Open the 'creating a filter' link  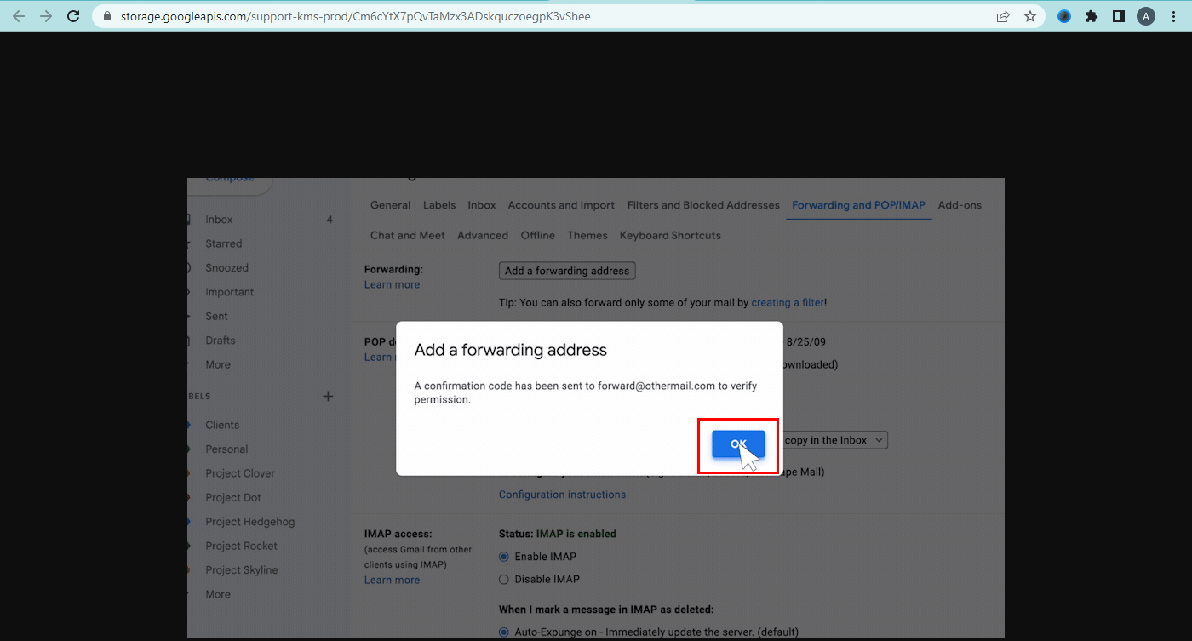point(787,302)
